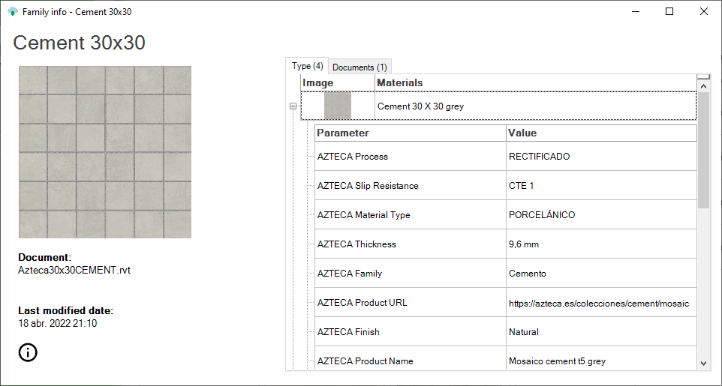The width and height of the screenshot is (722, 386).
Task: Click the Value column header
Action: (601, 133)
